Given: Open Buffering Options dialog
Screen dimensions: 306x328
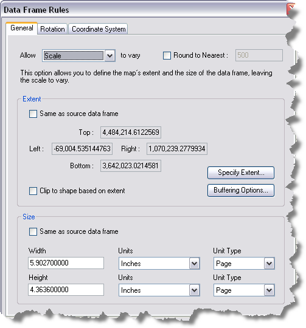Looking at the screenshot, I should coord(241,190).
